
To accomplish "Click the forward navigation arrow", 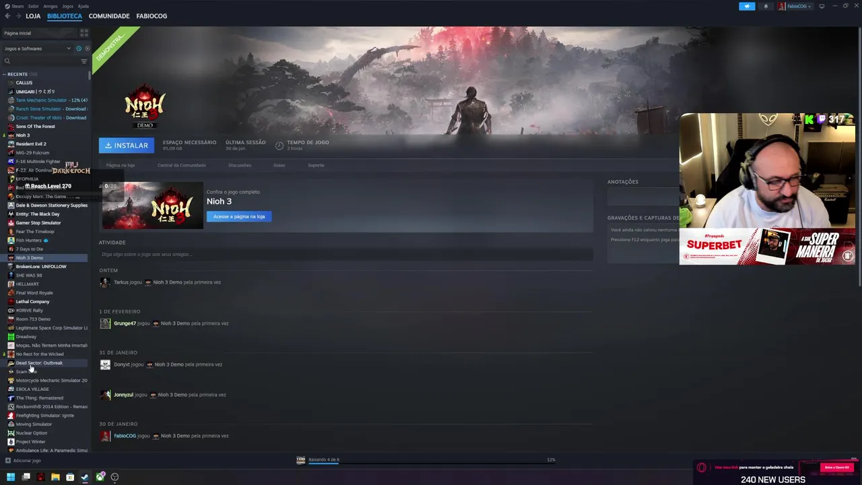I will pyautogui.click(x=18, y=15).
